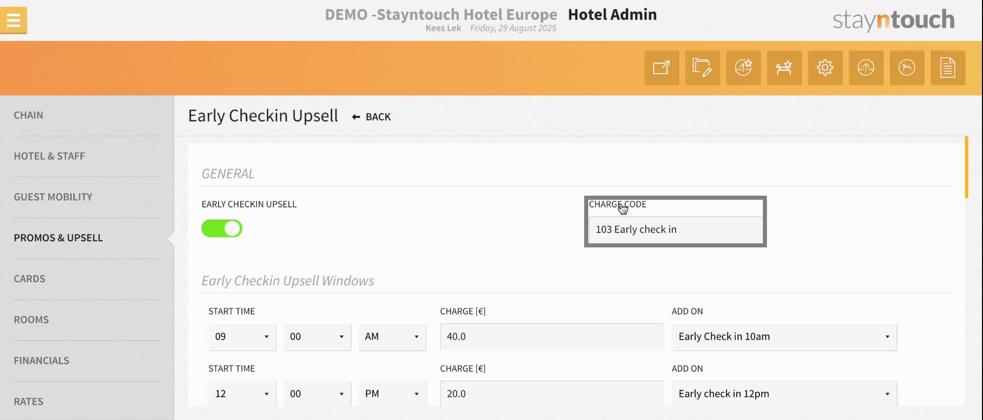Click the Hotel Admin header title
The image size is (983, 420).
click(x=612, y=14)
